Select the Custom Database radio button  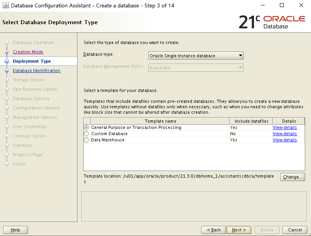(86, 134)
